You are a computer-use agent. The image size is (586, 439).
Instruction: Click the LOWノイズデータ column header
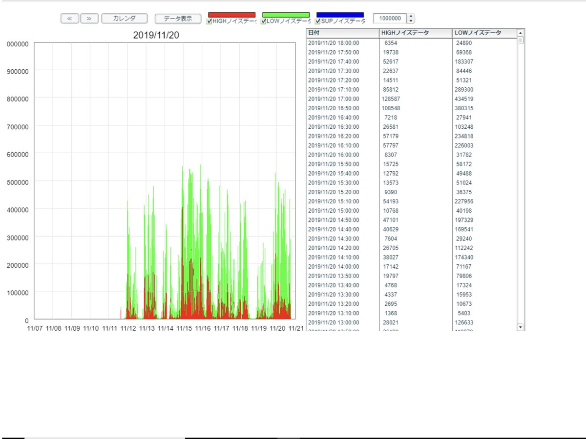(484, 33)
